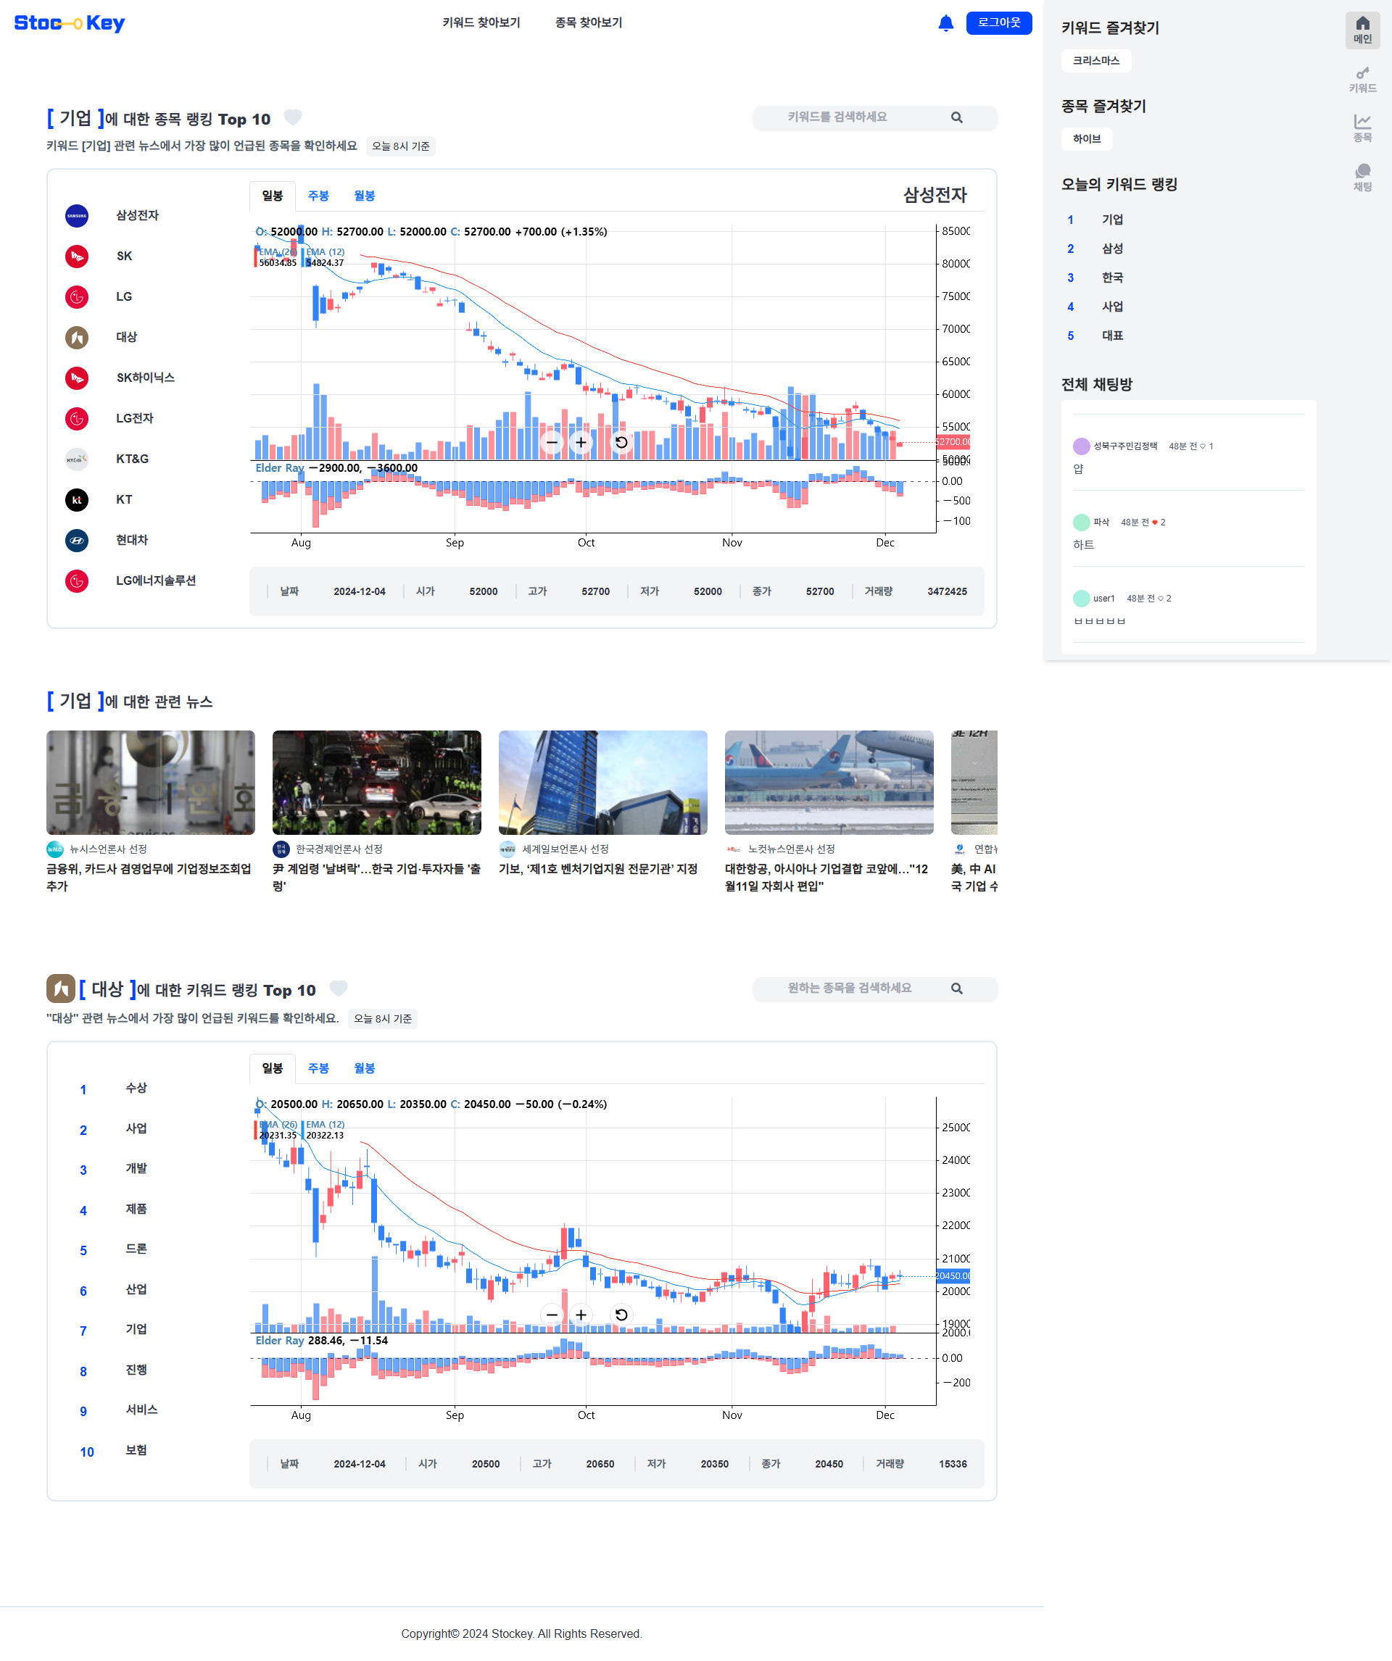Switch 삼성전자 chart to 주봉 tab
The image size is (1392, 1661).
point(318,196)
